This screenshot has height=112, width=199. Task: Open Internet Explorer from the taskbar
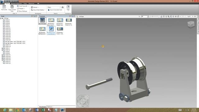pyautogui.click(x=5, y=110)
